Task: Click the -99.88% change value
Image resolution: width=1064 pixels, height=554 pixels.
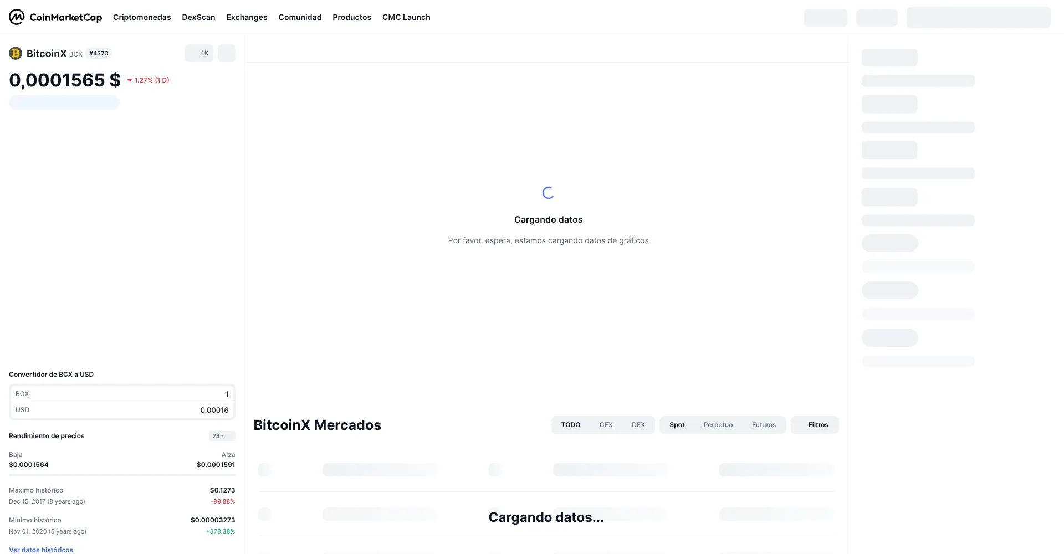Action: (223, 501)
